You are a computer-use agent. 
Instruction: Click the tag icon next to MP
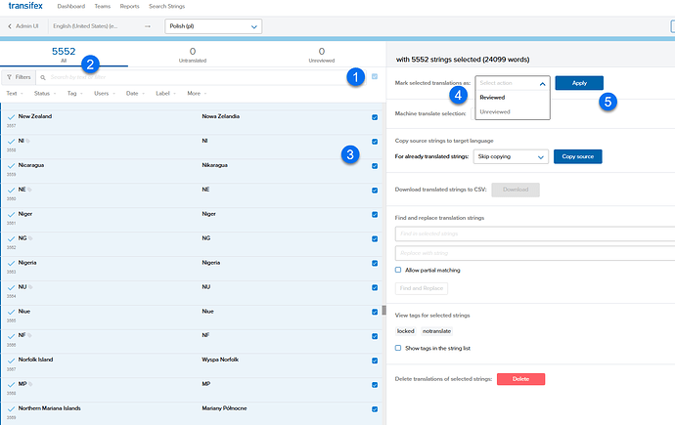[30, 384]
